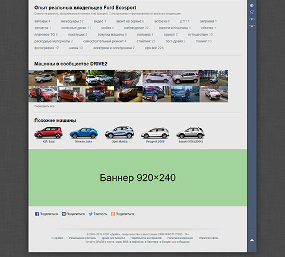The height and width of the screenshot is (257, 285).
Task: Open the электрика и электроника tag
Action: (x=114, y=48)
